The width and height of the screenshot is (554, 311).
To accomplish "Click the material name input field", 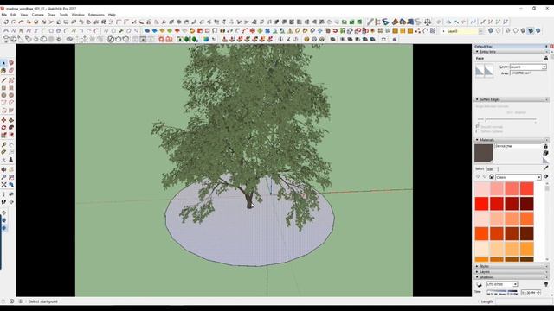I will point(519,146).
